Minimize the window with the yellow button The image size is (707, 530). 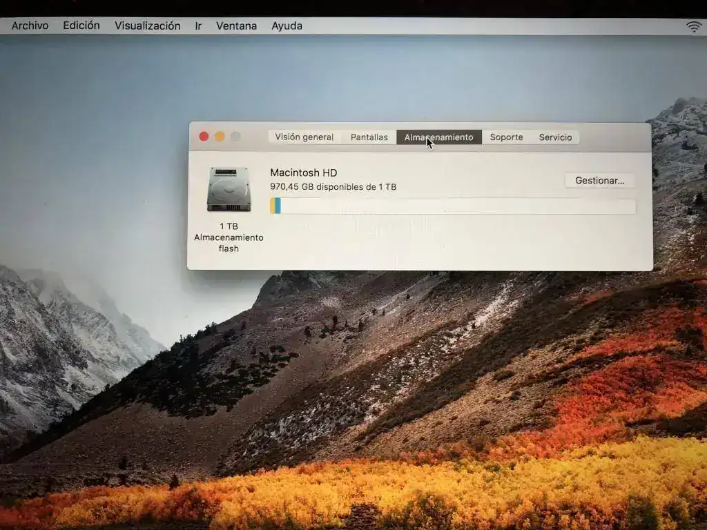[220, 137]
